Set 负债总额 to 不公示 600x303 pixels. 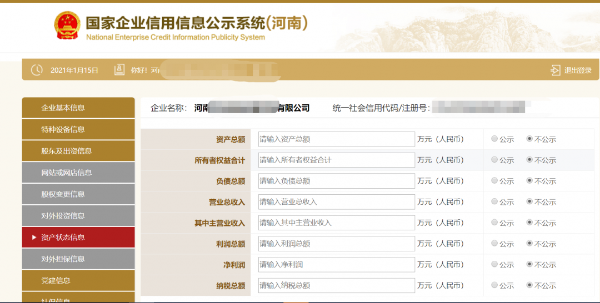529,180
